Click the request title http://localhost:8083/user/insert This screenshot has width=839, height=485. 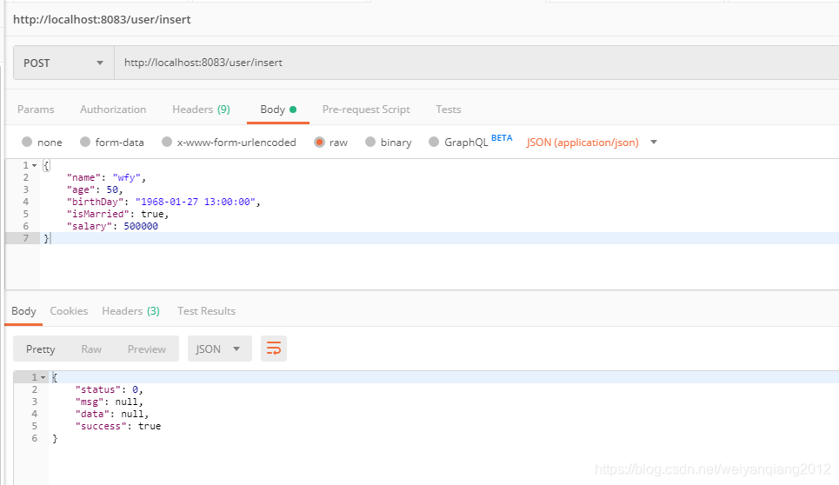pos(102,19)
